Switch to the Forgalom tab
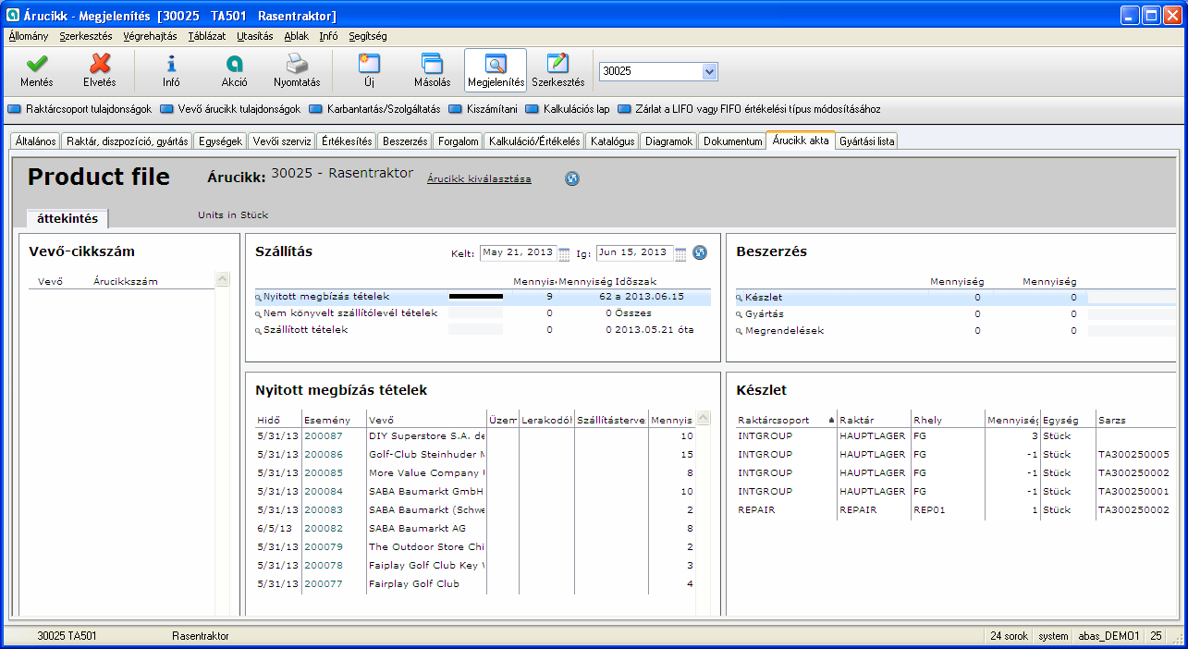 point(459,141)
